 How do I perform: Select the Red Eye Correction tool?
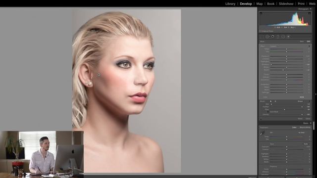(272, 37)
